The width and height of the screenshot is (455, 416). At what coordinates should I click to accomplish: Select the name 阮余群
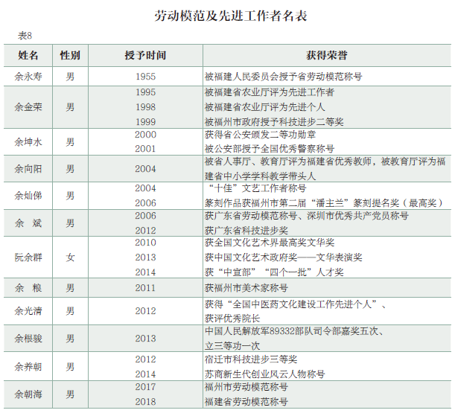click(x=28, y=257)
